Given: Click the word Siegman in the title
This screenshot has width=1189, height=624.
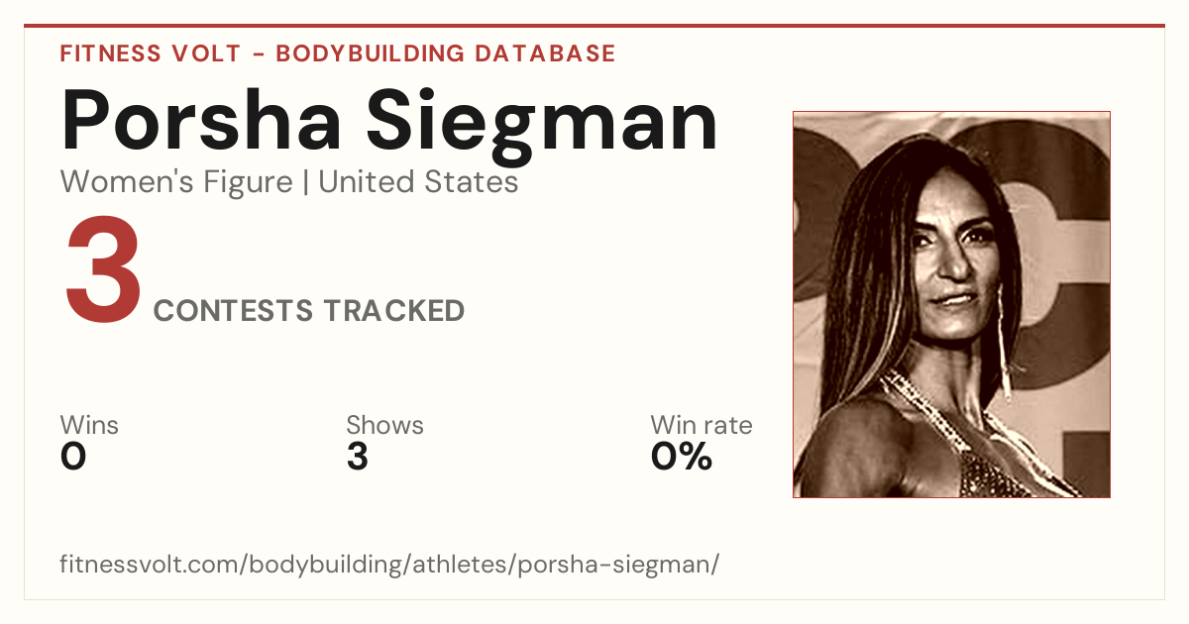Looking at the screenshot, I should click(541, 121).
